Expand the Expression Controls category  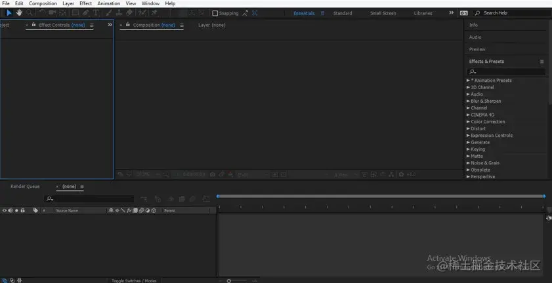(x=468, y=136)
